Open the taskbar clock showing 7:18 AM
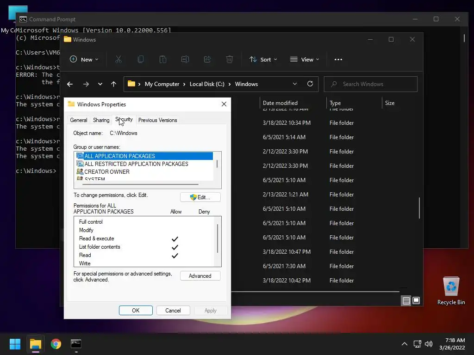The height and width of the screenshot is (355, 474). tap(452, 344)
